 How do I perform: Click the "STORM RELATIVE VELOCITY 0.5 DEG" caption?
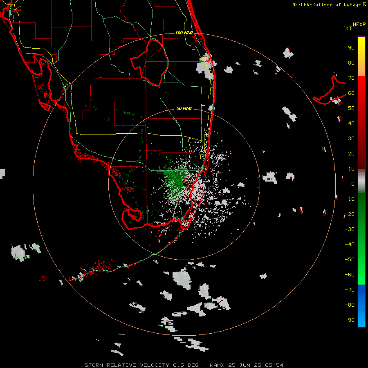coord(141,365)
